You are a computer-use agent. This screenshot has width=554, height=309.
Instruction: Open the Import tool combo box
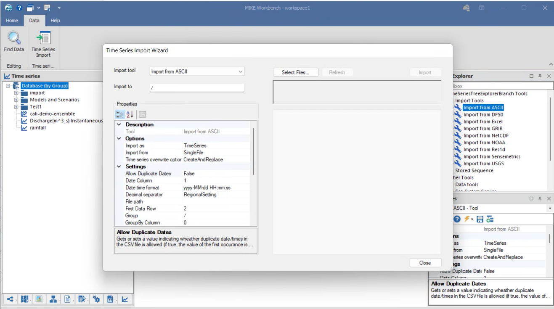click(197, 71)
